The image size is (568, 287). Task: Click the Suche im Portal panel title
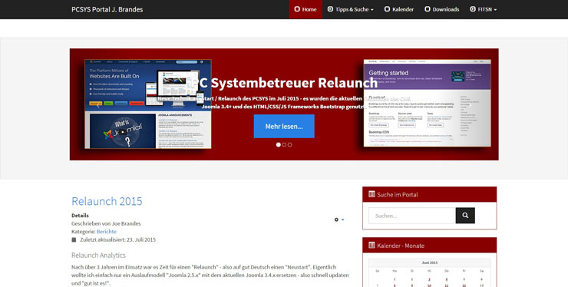[x=398, y=195]
